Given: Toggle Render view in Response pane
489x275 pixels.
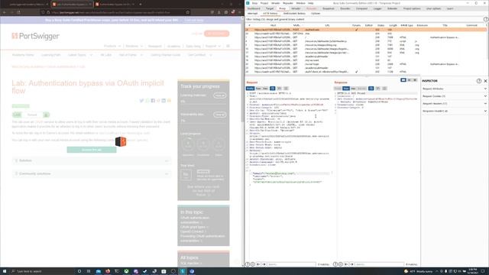Looking at the screenshot, I should pos(361,89).
